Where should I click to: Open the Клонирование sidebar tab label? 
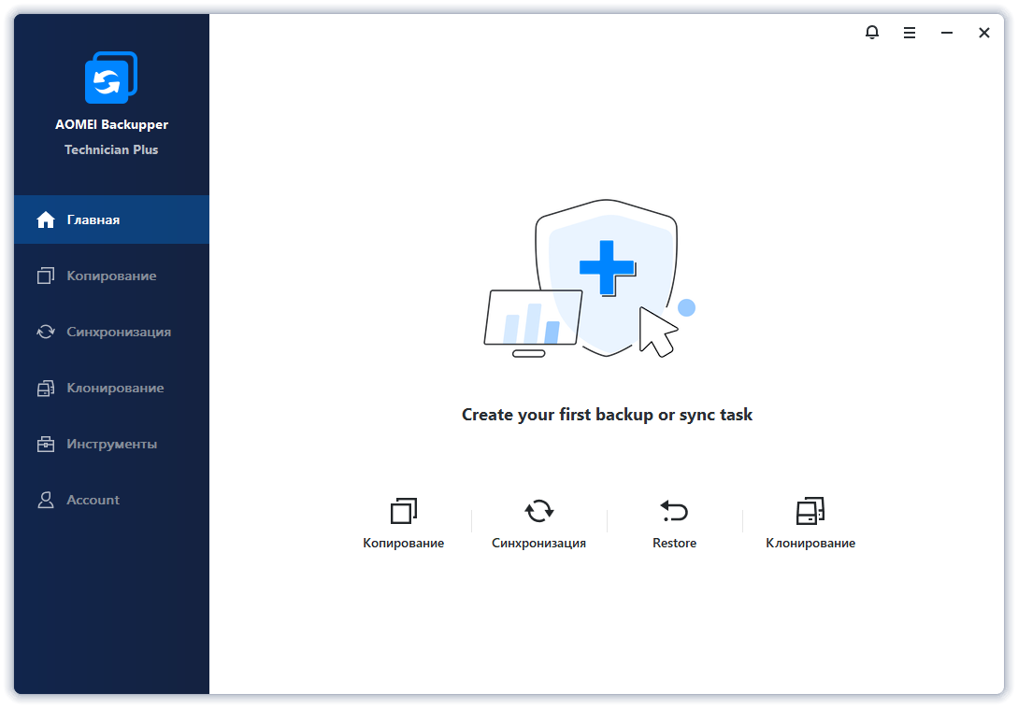116,388
